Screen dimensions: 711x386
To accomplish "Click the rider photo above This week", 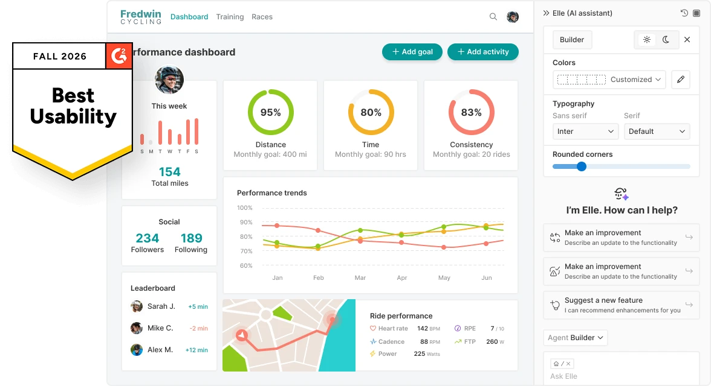I will (169, 80).
